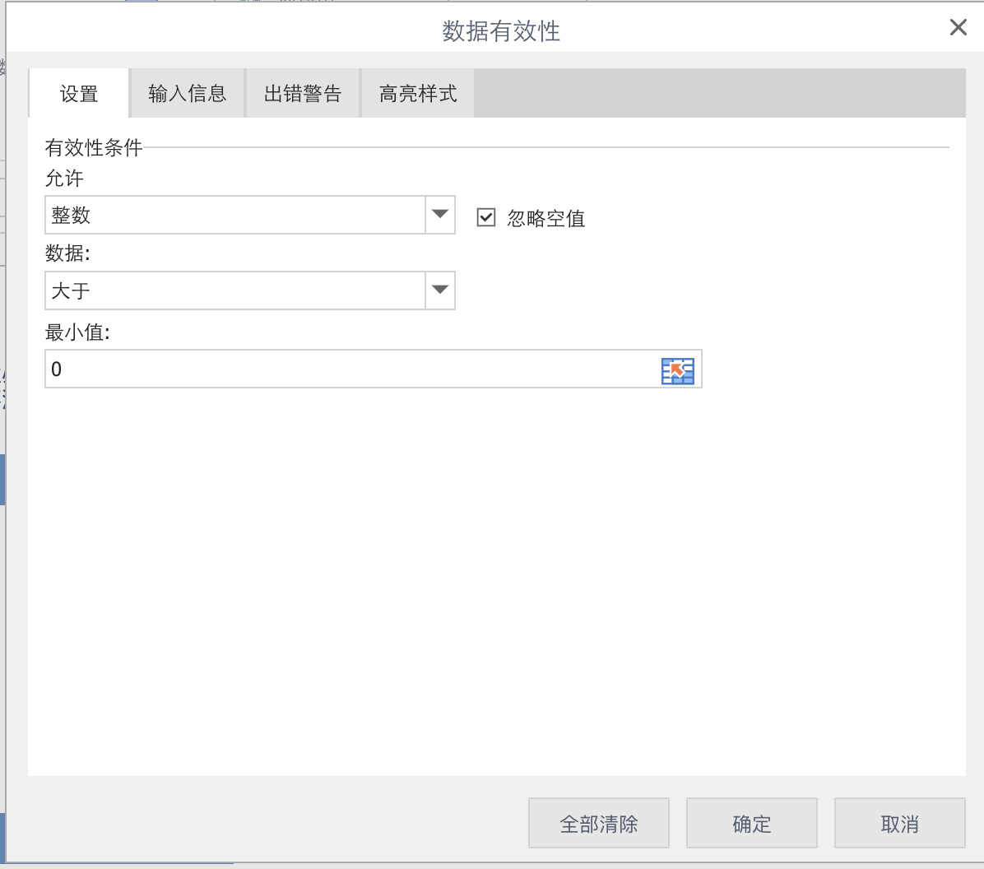The width and height of the screenshot is (984, 869).
Task: Switch to the 出错警告 tab
Action: coord(303,94)
